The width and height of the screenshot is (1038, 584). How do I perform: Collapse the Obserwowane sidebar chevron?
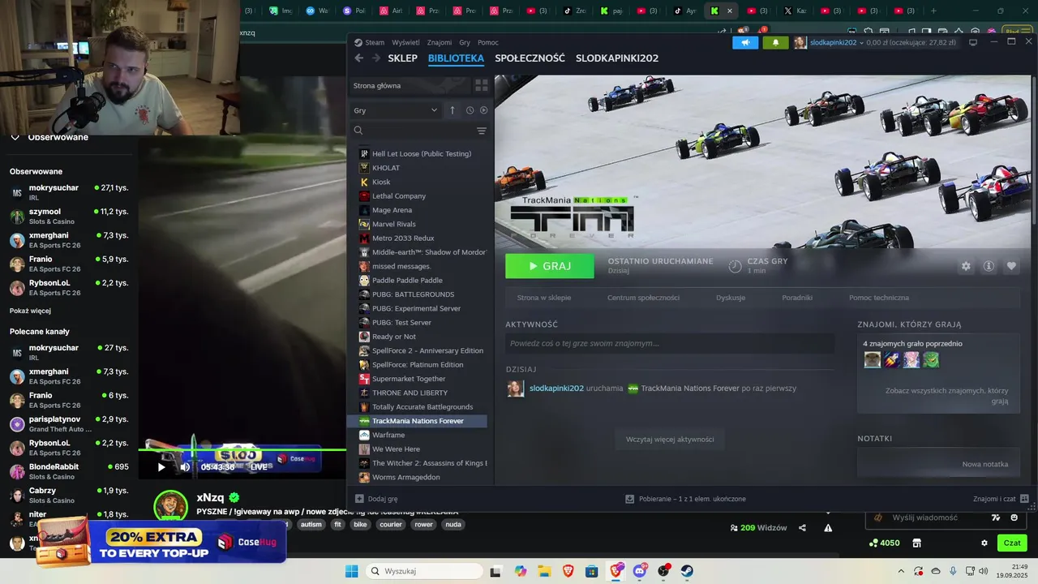point(15,137)
